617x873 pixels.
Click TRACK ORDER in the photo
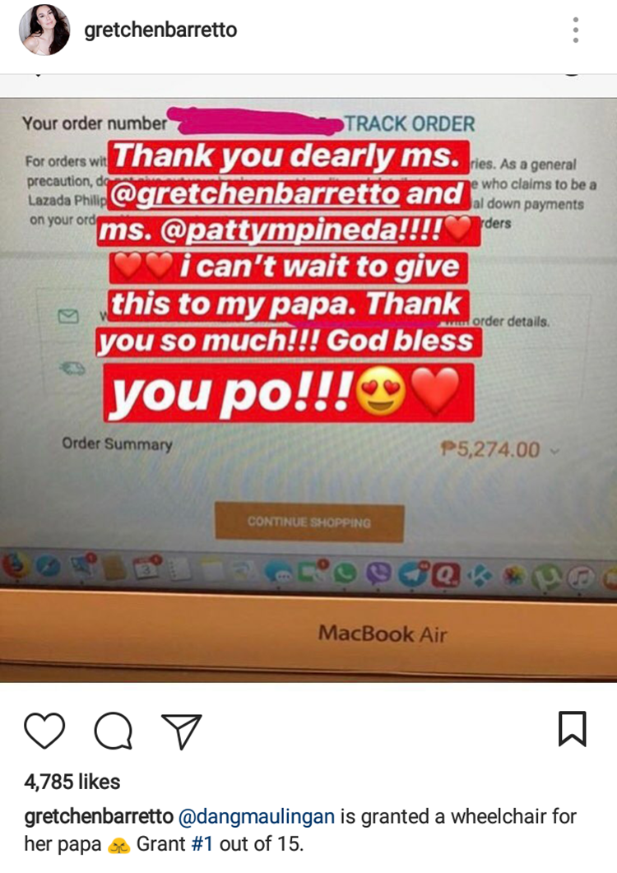tap(410, 123)
